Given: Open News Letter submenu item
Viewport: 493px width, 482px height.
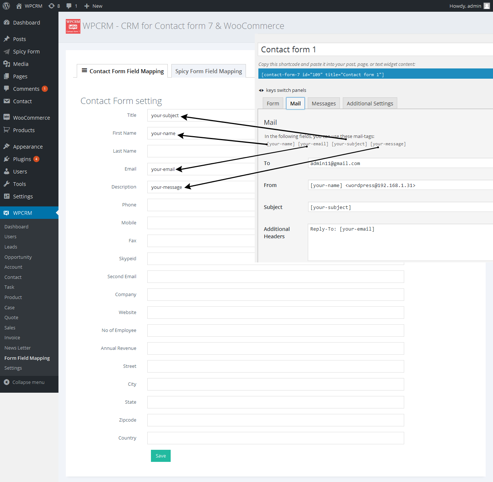Looking at the screenshot, I should 18,348.
